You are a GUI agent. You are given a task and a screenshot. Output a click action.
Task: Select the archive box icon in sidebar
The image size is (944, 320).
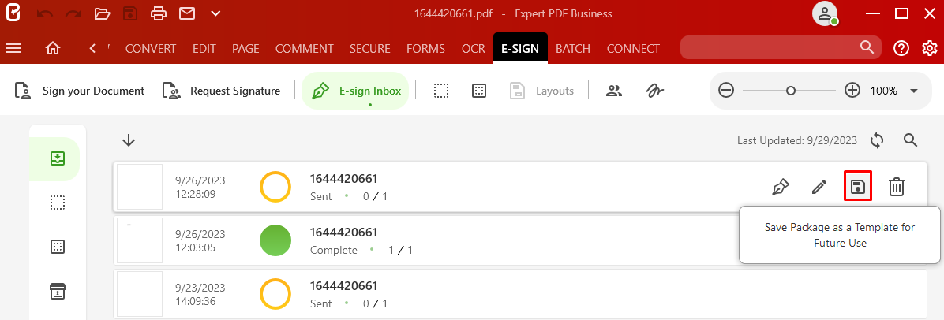tap(58, 291)
